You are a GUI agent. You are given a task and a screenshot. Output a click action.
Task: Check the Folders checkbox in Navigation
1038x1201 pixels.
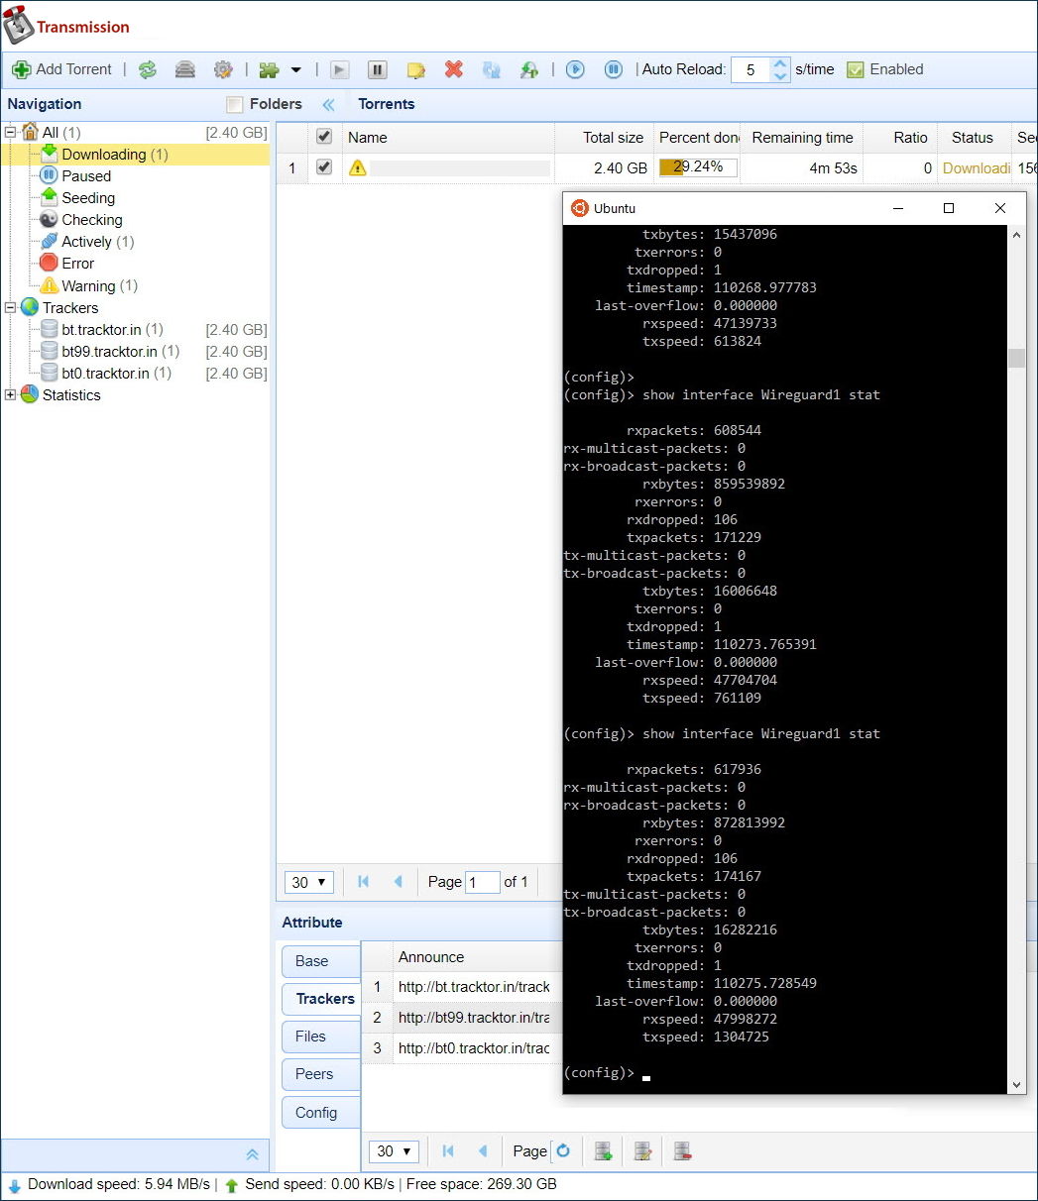[x=234, y=104]
